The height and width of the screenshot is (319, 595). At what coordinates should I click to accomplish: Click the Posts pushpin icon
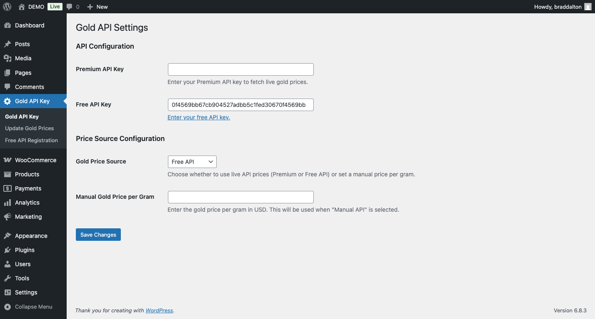(x=7, y=44)
